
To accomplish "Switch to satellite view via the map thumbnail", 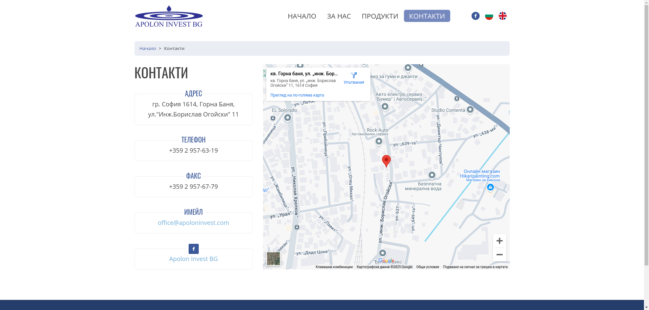I will (x=273, y=259).
